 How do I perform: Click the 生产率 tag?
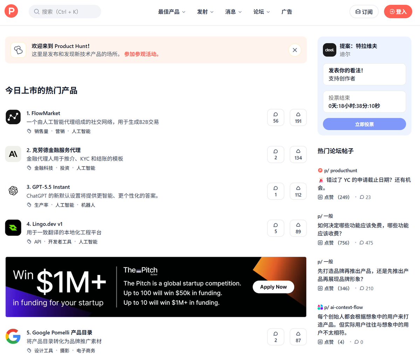tap(41, 205)
